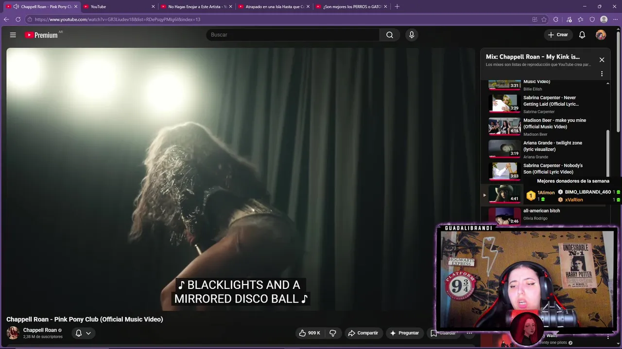Click the Preguntar ask button
This screenshot has width=622, height=349.
pos(404,333)
